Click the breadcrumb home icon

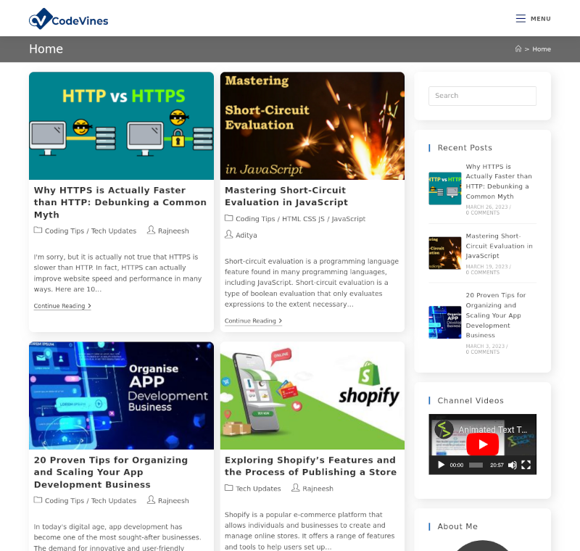518,49
